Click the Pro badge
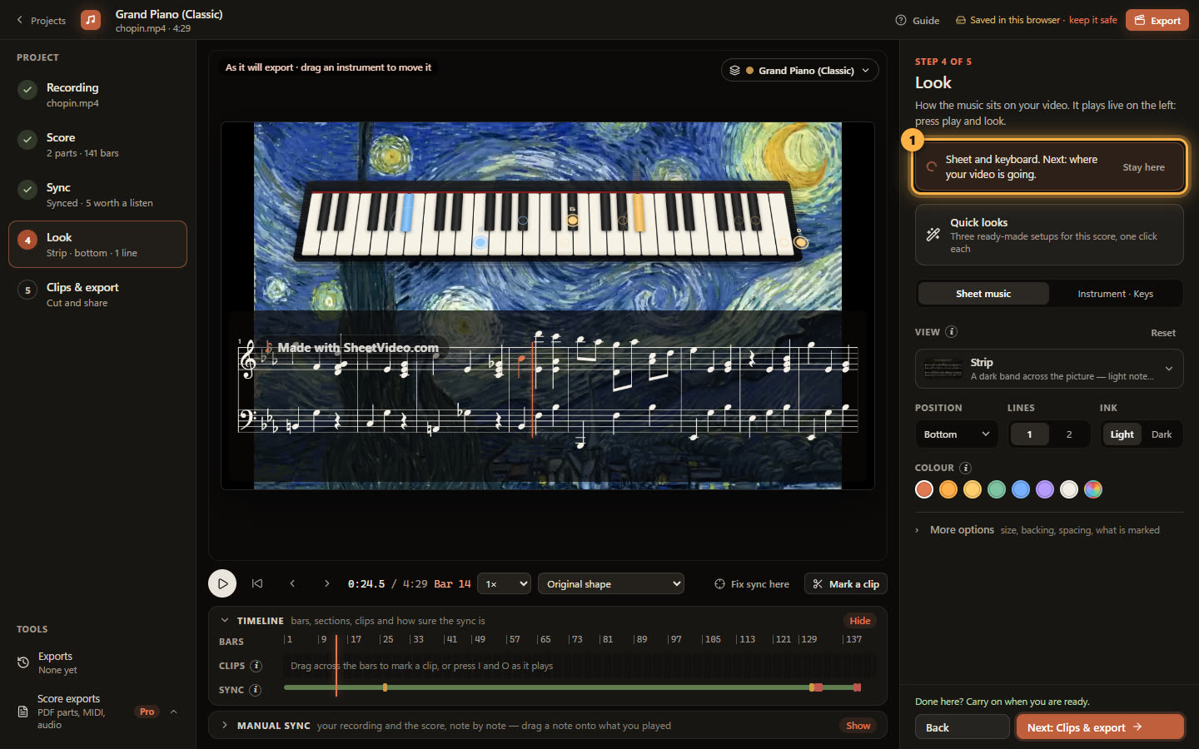 147,712
